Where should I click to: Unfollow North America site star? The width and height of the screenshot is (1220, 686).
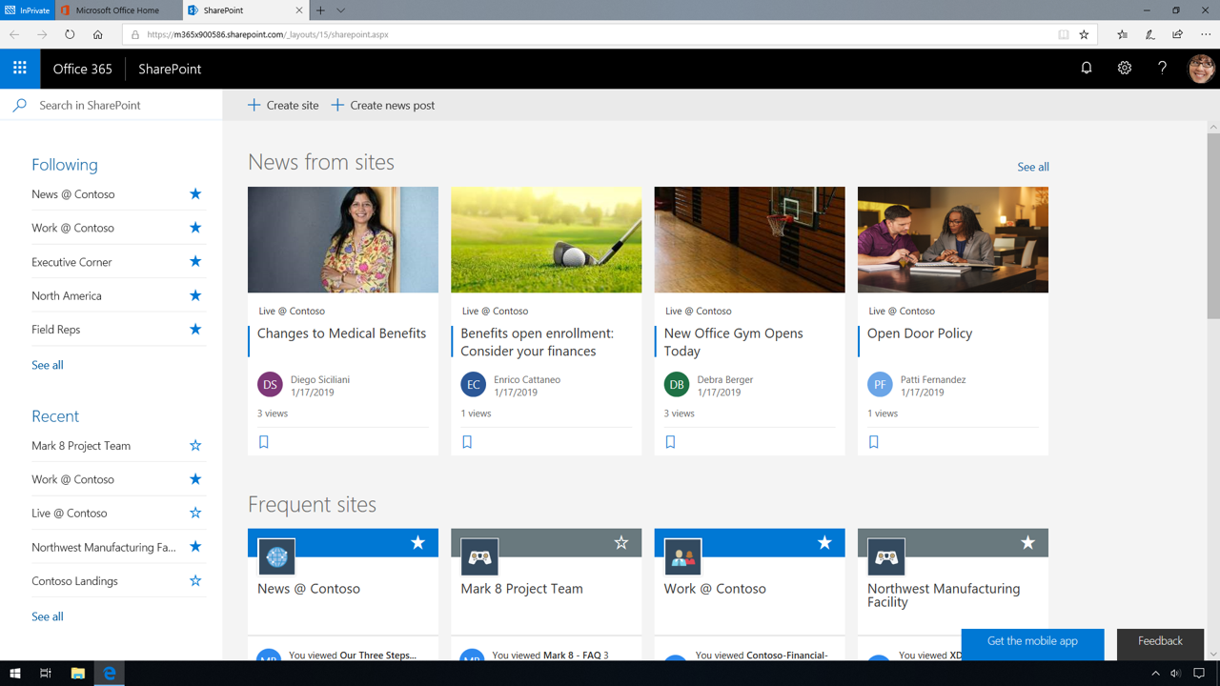pyautogui.click(x=195, y=295)
